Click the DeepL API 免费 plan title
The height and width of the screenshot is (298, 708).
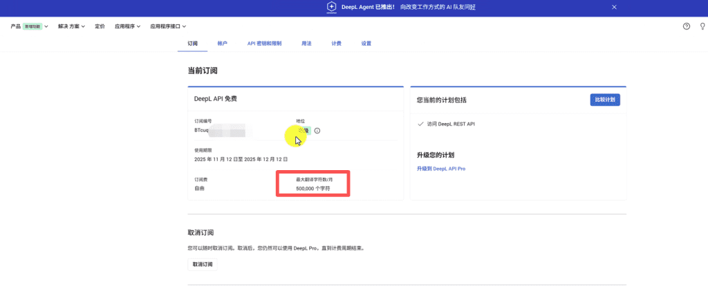[x=216, y=99]
